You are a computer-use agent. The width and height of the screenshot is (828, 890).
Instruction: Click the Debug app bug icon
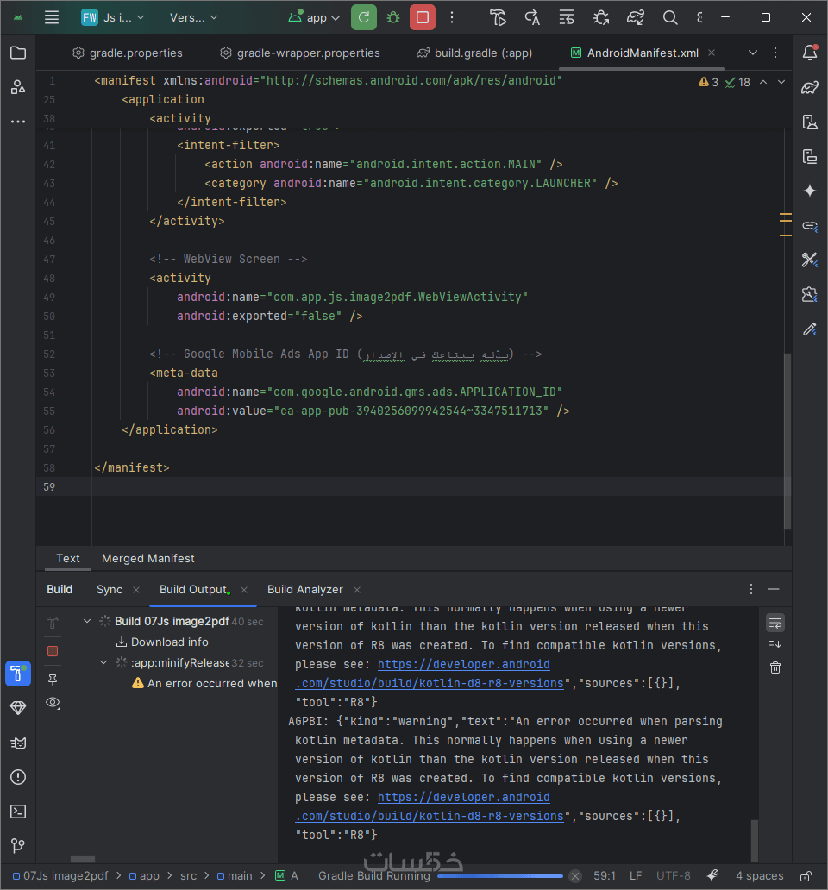click(393, 17)
